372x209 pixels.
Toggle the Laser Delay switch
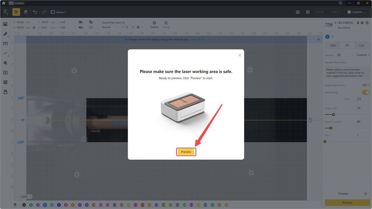coord(366,92)
